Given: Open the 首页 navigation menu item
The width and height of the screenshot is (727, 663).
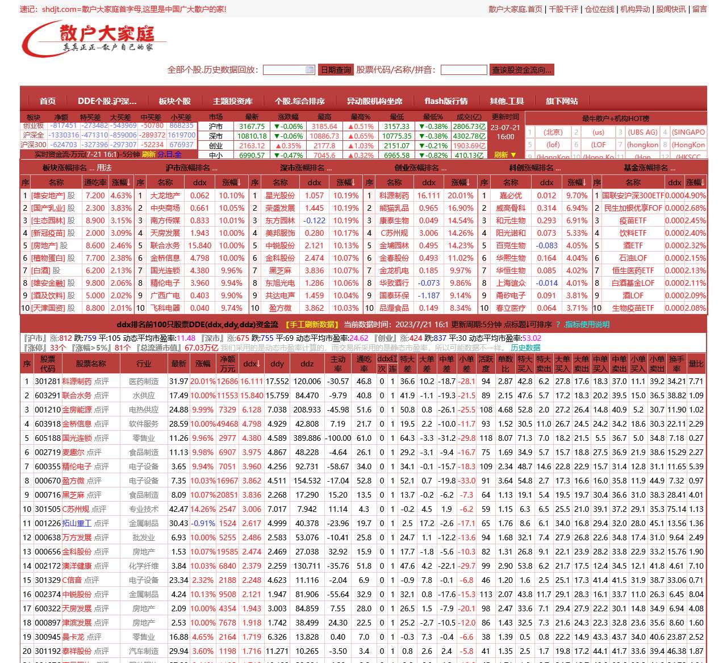Looking at the screenshot, I should tap(48, 101).
